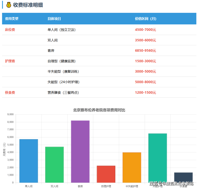Click the 6850-9560元 price for 套房

tap(145, 51)
